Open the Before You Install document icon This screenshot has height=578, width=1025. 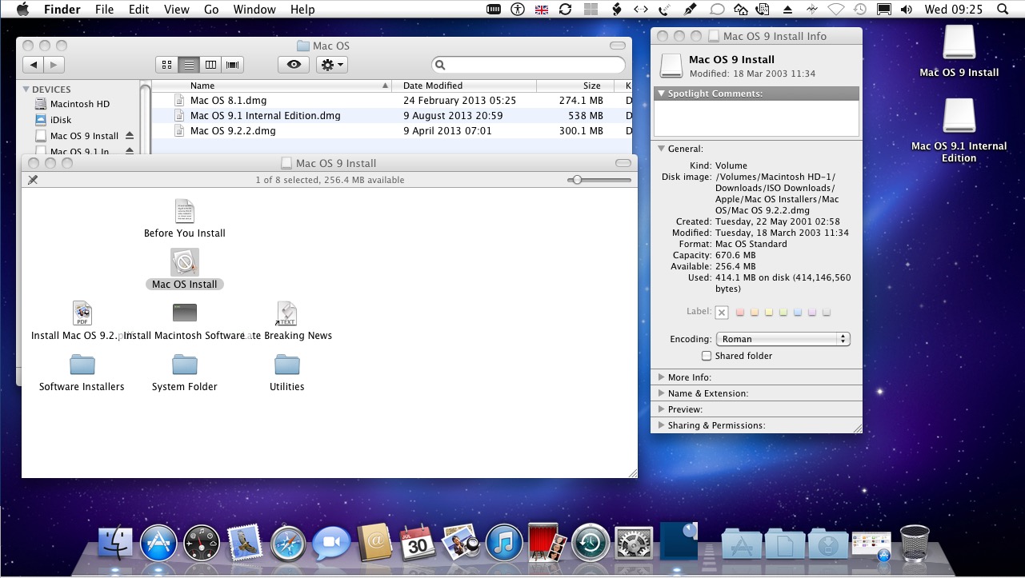tap(185, 212)
